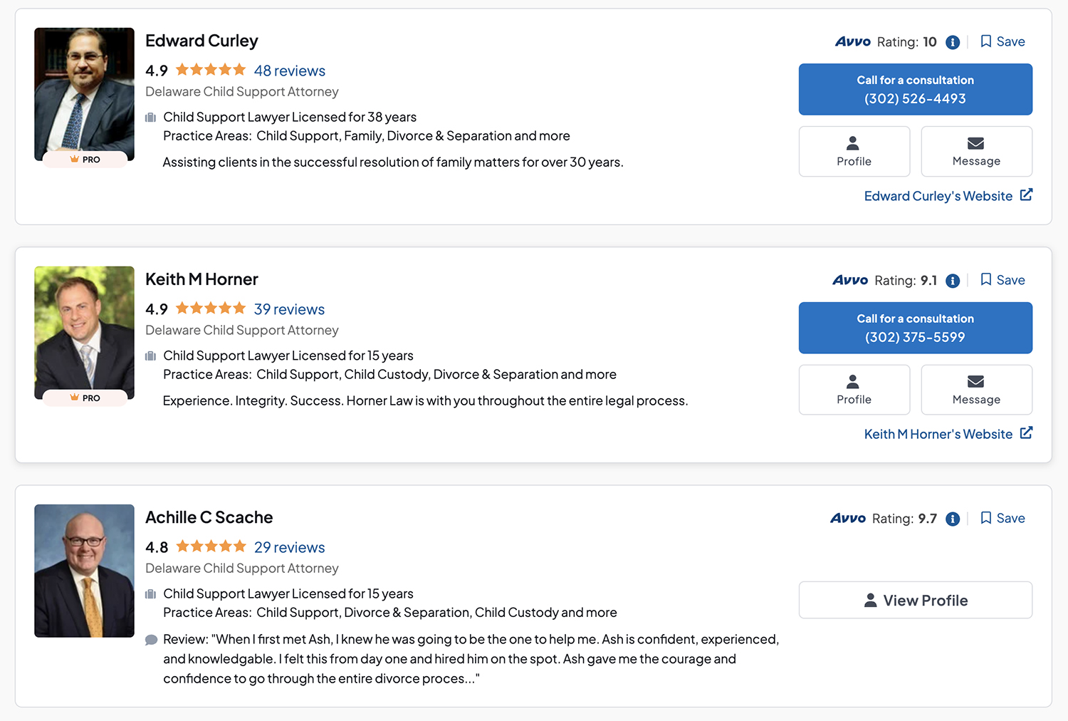1068x721 pixels.
Task: Open Edward Curley's Profile button
Action: point(854,151)
